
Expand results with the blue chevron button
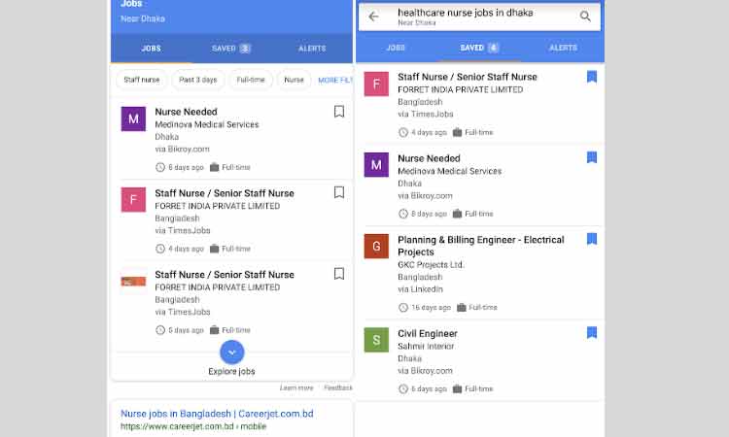click(x=231, y=352)
